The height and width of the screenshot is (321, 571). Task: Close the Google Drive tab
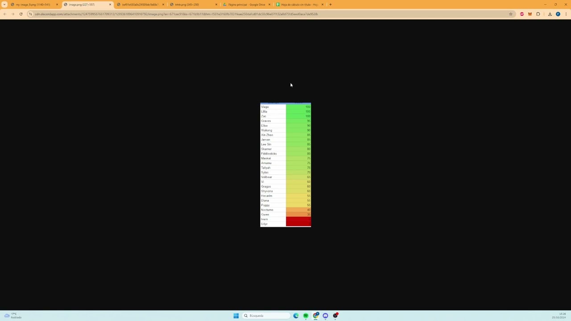point(269,4)
